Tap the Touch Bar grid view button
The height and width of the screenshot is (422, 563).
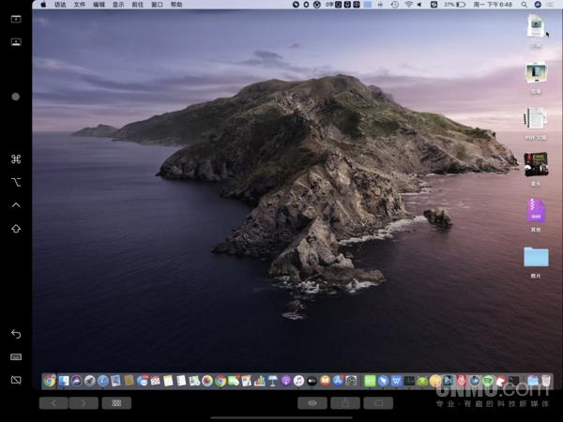coord(116,403)
